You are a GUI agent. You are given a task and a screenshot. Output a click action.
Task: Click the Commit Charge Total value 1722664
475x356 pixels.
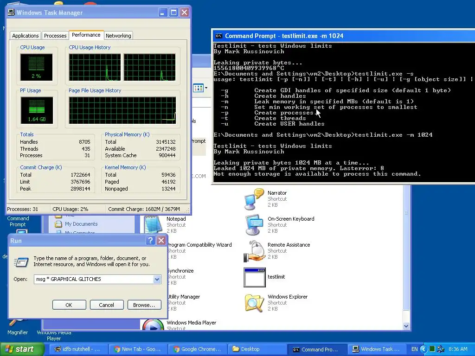[80, 175]
